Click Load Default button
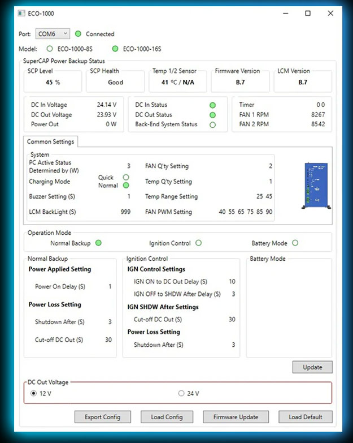 click(306, 417)
